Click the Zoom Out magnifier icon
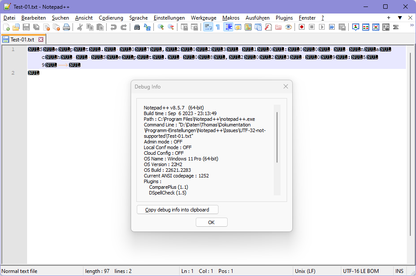 coord(170,27)
